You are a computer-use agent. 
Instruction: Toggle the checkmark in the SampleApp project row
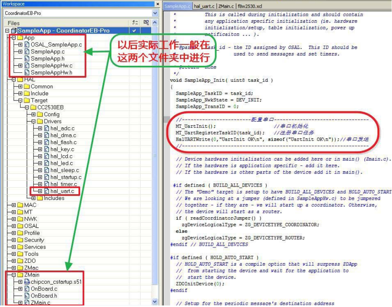click(134, 31)
